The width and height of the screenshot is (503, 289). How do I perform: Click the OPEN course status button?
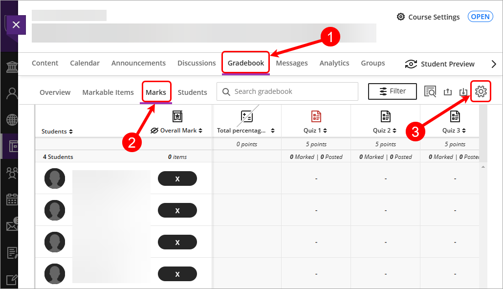(x=480, y=16)
